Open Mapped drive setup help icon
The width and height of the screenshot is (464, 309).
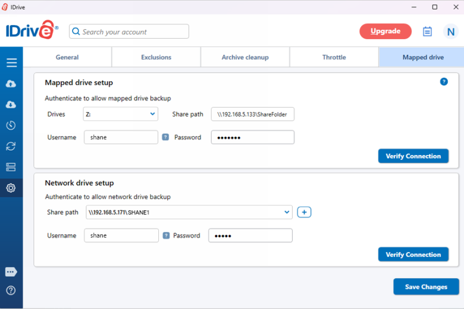click(x=444, y=81)
